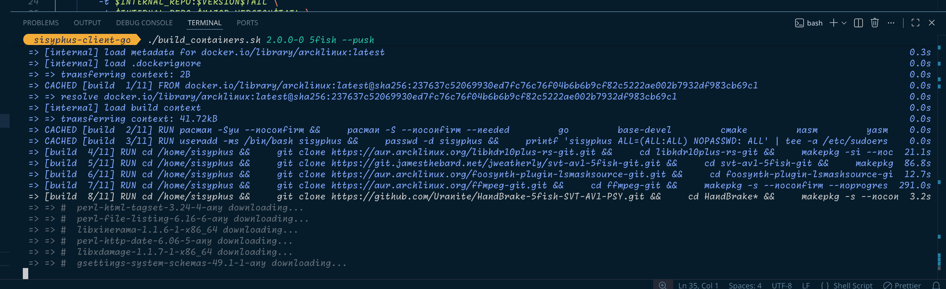Split the terminal panel

[858, 23]
